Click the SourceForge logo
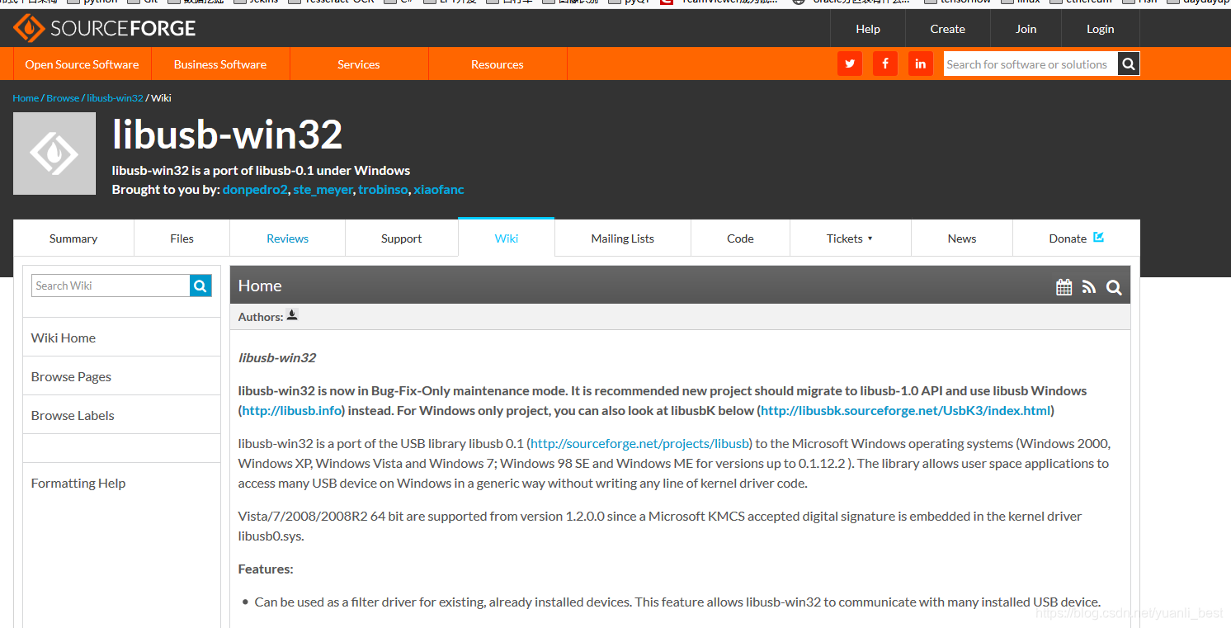 point(104,29)
